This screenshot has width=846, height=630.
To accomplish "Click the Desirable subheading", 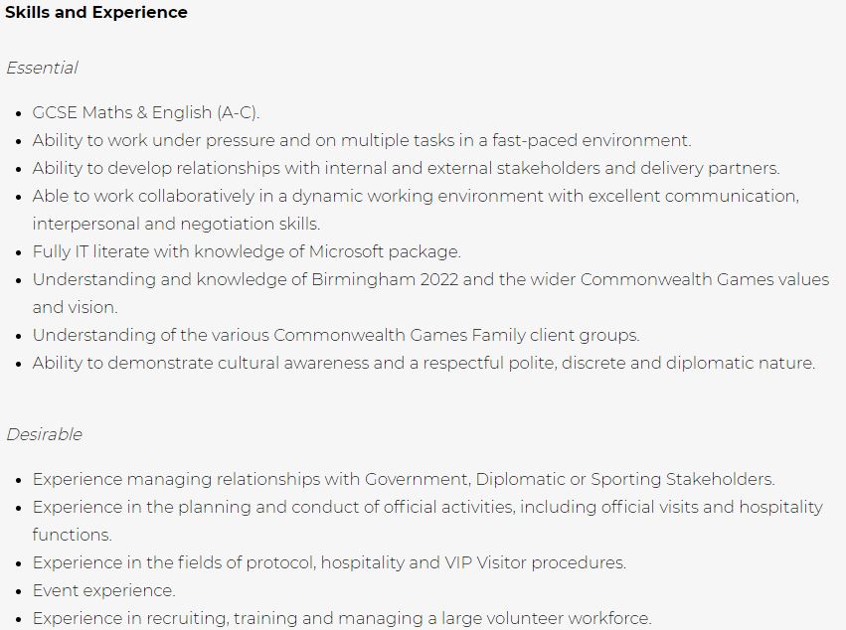I will [45, 434].
